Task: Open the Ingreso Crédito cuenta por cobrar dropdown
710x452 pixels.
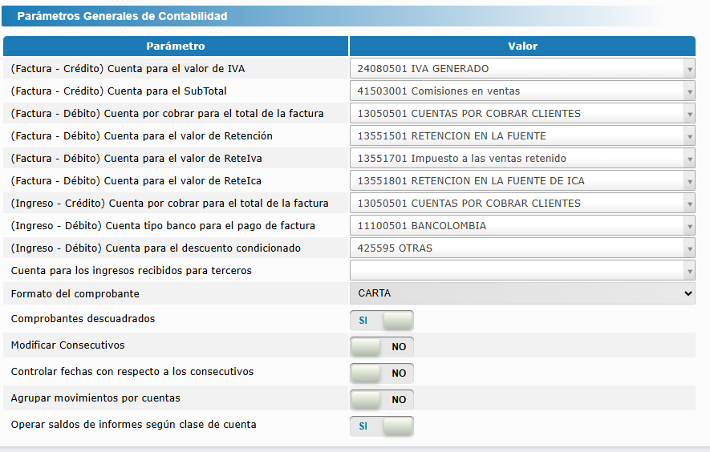Action: pos(522,204)
